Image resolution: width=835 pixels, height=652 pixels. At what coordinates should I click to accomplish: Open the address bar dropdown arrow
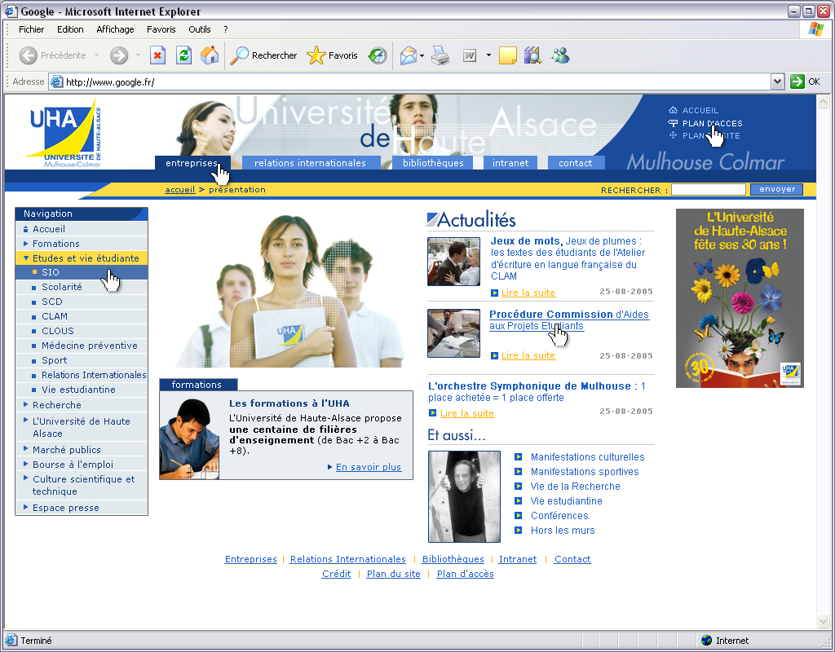[777, 81]
